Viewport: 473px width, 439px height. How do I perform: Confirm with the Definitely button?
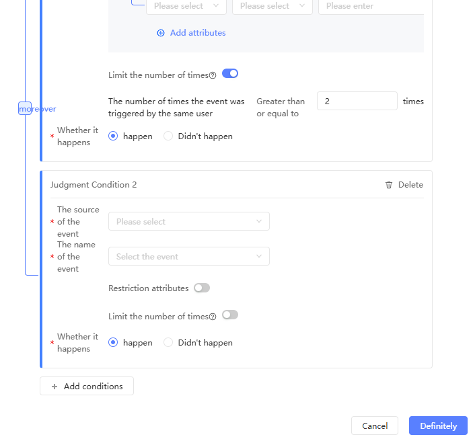coord(438,426)
